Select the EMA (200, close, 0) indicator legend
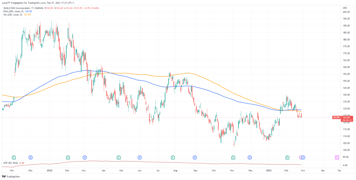 point(13,10)
